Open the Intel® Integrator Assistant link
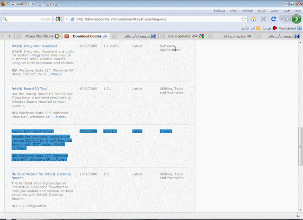The image size is (303, 220). point(34,46)
